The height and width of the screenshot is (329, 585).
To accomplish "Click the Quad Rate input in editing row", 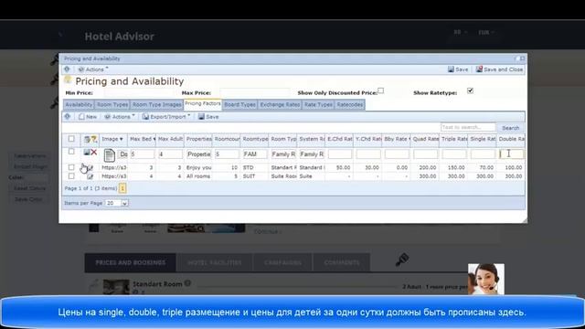I will tap(425, 154).
